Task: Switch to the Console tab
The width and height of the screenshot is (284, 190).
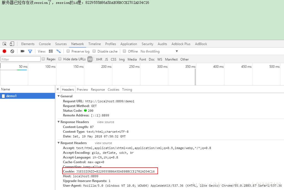Action: point(45,44)
